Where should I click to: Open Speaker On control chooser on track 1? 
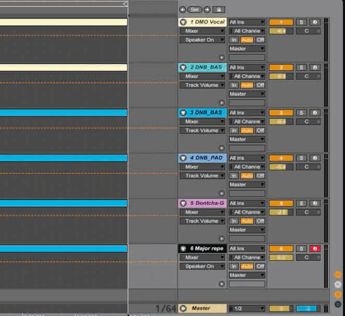coord(202,40)
